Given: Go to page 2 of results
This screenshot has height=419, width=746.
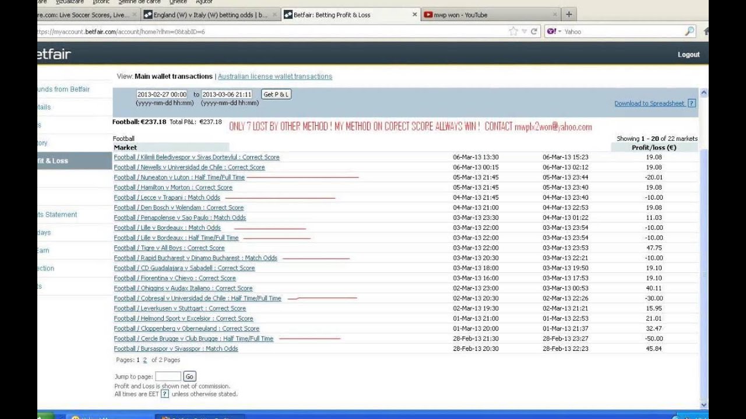Looking at the screenshot, I should [x=145, y=360].
